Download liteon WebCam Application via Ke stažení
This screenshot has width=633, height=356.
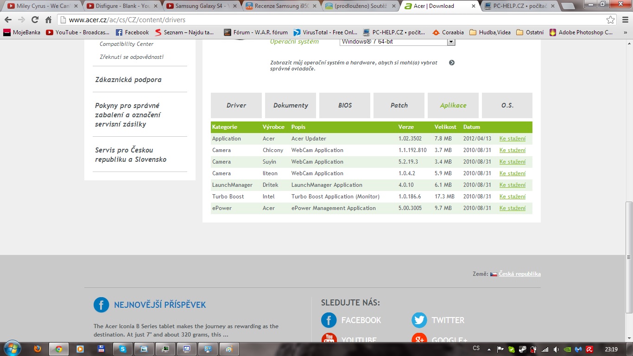[513, 173]
